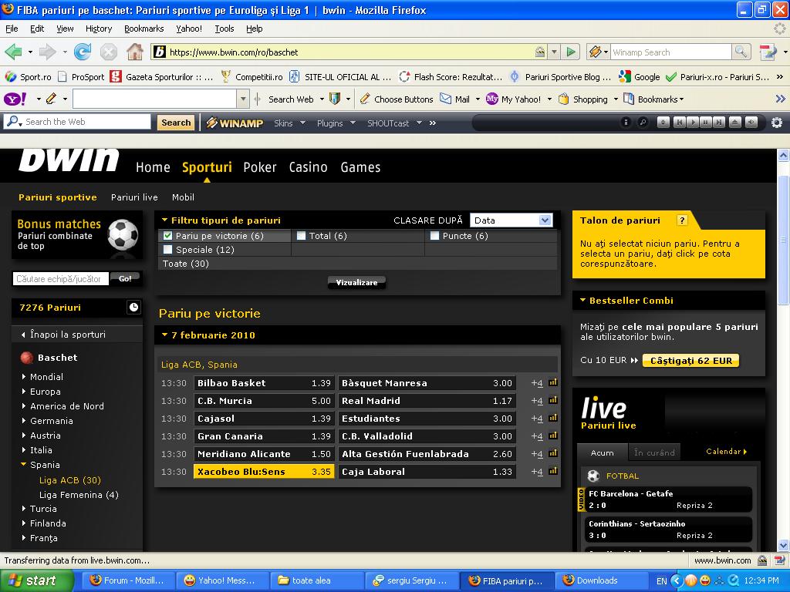Expand the Mondial tree item
This screenshot has height=592, width=790.
pos(24,376)
